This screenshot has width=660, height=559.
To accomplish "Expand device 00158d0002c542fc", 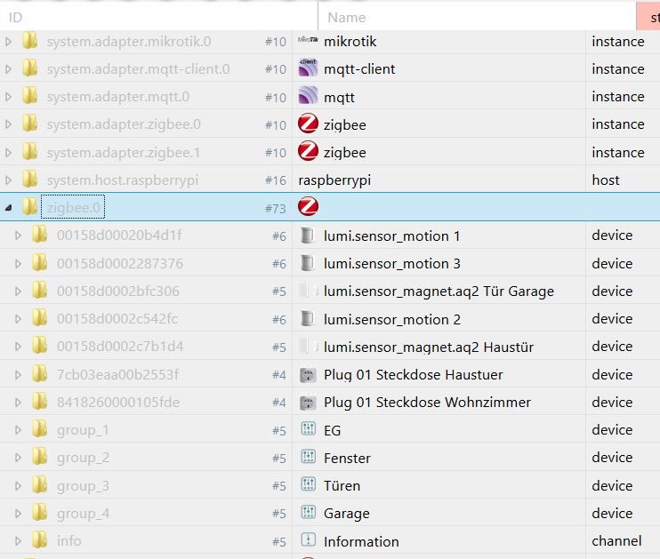I will (x=18, y=319).
